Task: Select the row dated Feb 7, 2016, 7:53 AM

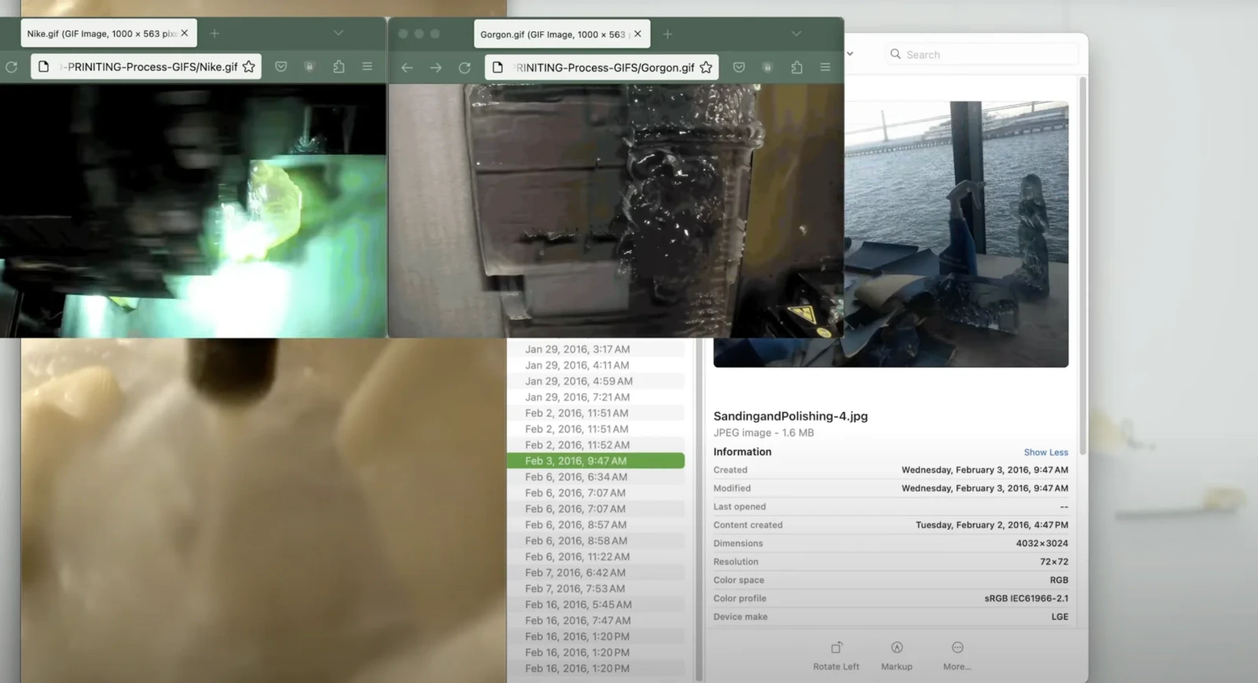Action: (596, 589)
